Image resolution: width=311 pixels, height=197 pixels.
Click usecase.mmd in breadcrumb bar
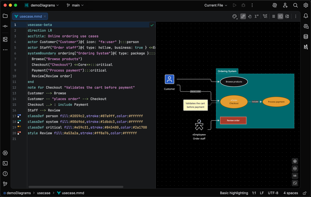(70, 193)
